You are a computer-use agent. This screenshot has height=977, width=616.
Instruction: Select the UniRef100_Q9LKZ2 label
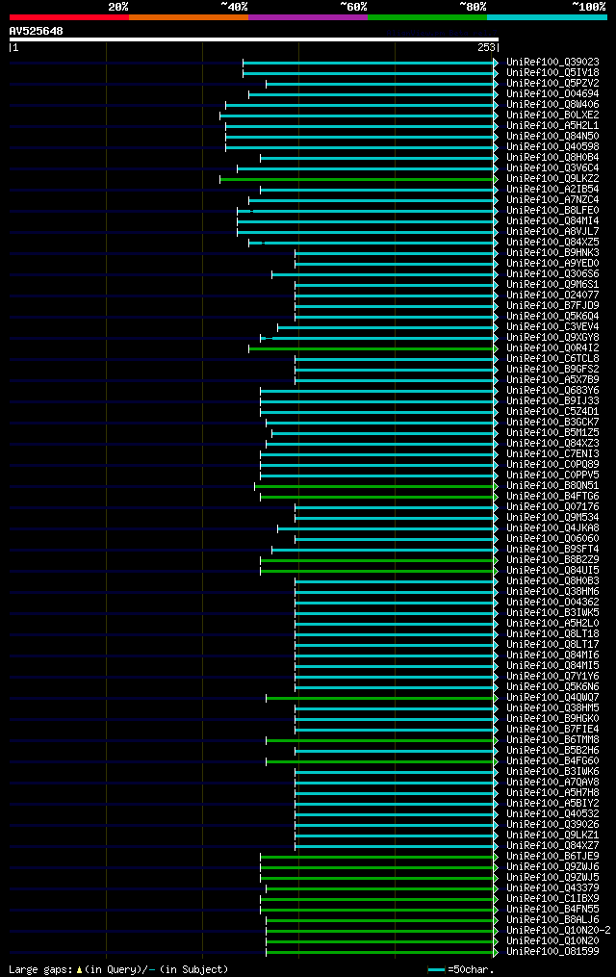(x=552, y=179)
